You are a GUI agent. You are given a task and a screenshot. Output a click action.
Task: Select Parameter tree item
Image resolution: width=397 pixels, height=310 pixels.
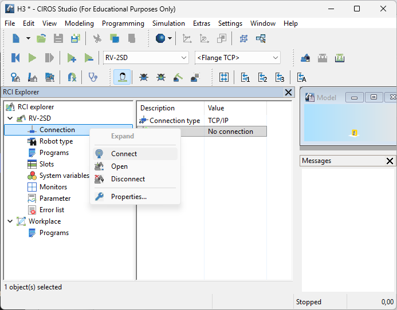(55, 198)
